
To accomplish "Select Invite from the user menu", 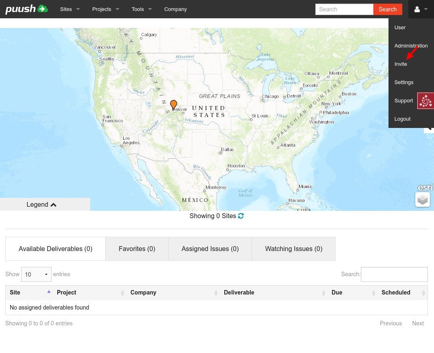I will (401, 64).
